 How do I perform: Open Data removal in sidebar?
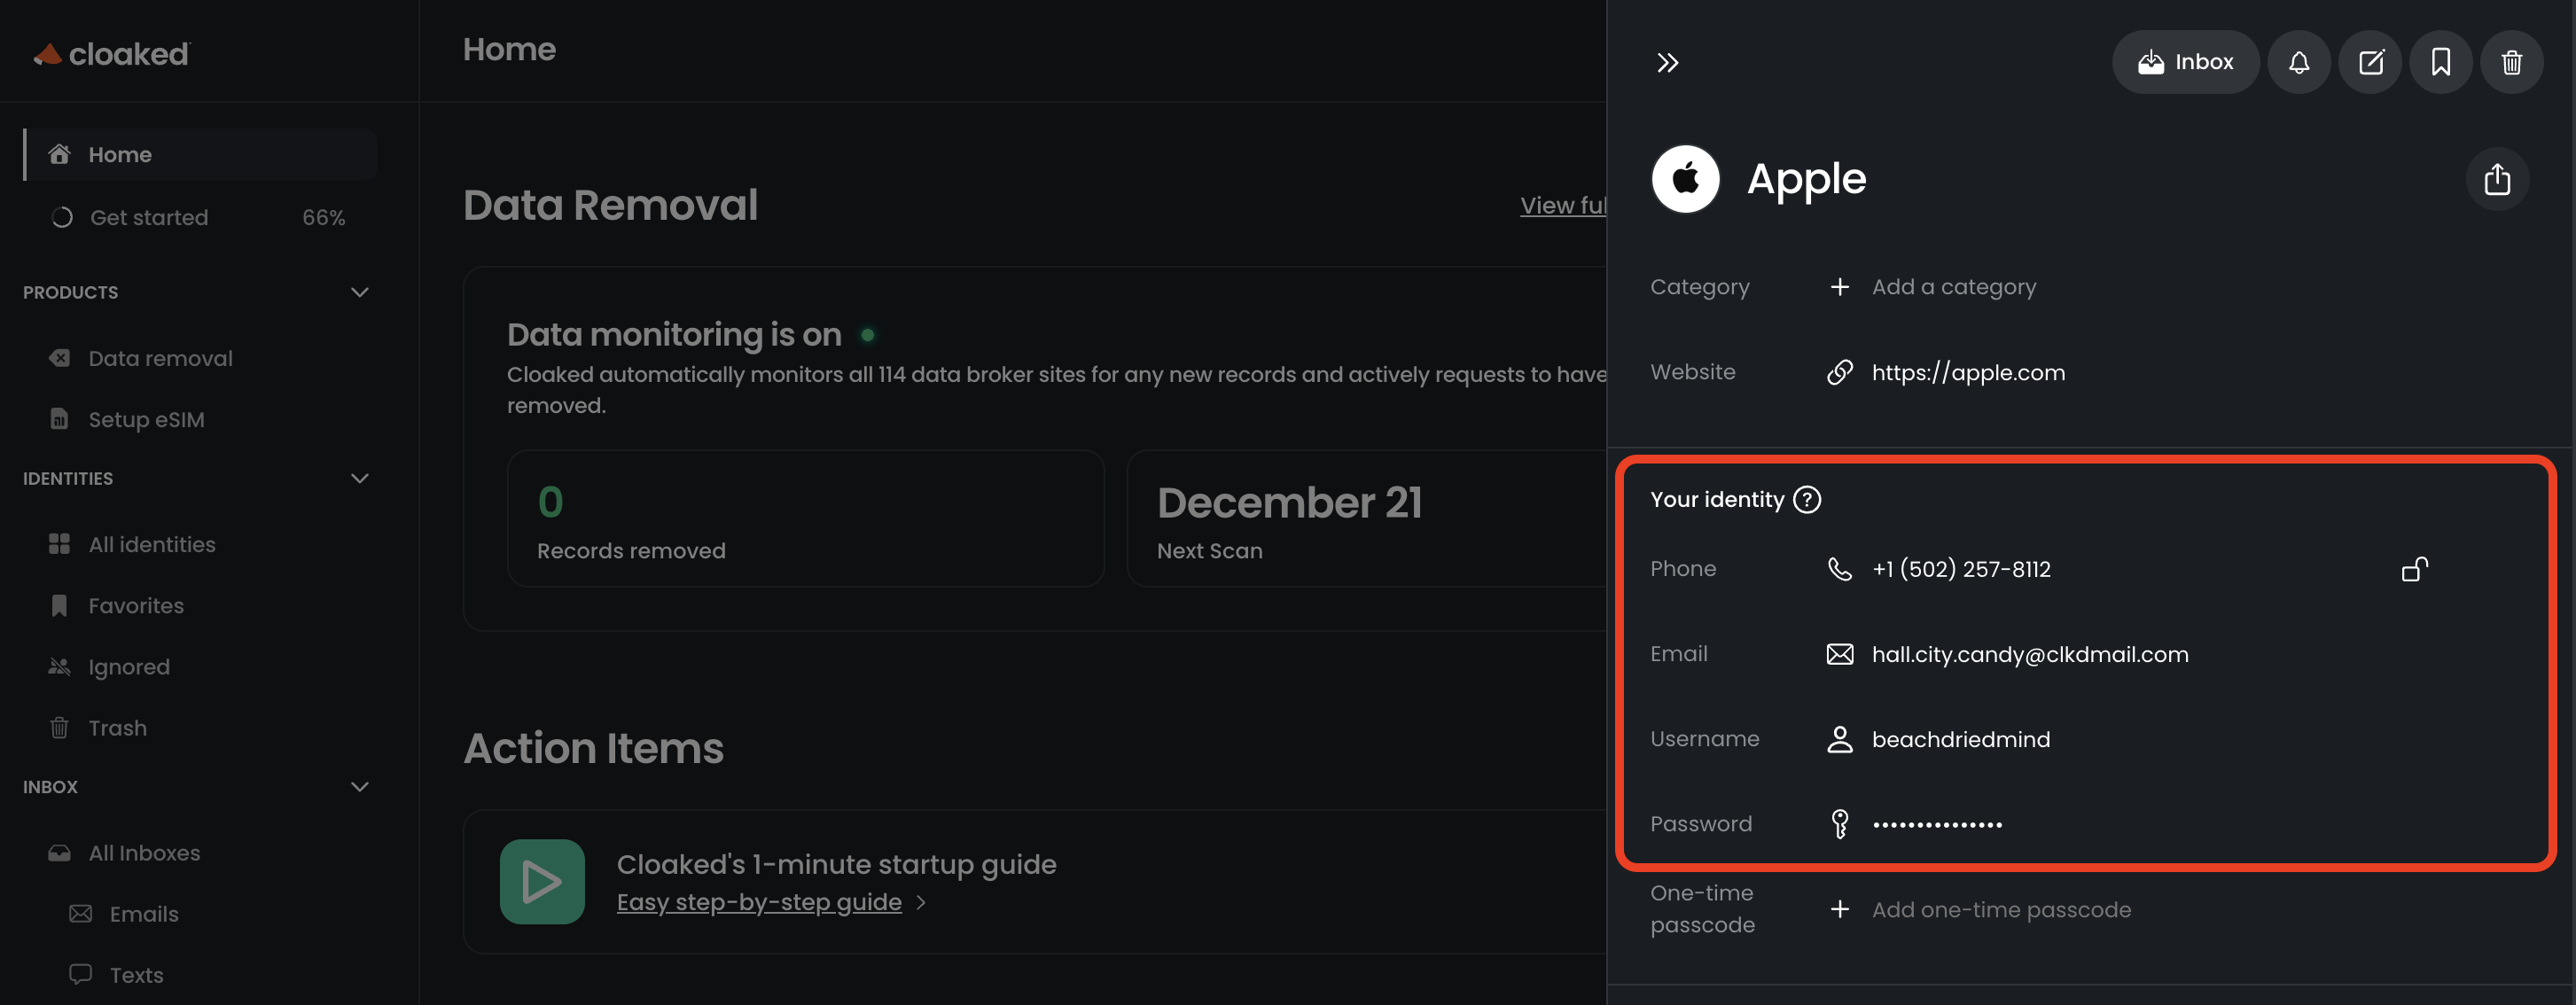(160, 358)
